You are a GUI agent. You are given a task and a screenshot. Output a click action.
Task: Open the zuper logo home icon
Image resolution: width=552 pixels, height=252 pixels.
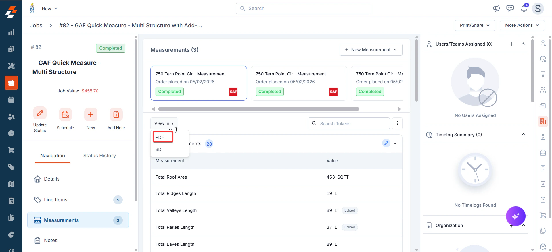pyautogui.click(x=11, y=12)
